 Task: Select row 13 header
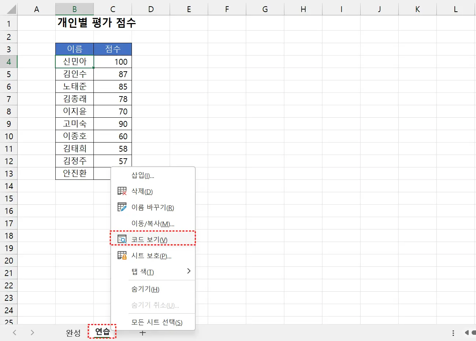pyautogui.click(x=9, y=174)
